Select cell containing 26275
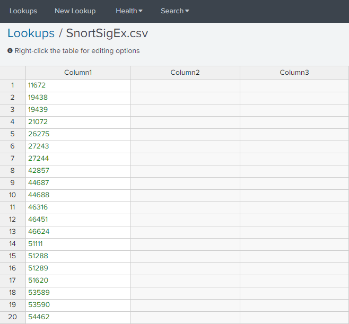349x324 pixels. 78,134
